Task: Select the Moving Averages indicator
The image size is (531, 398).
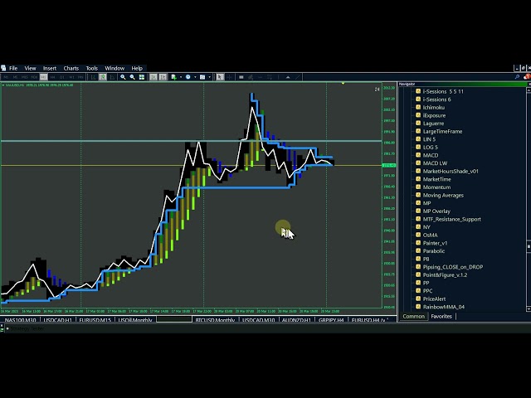Action: (443, 195)
